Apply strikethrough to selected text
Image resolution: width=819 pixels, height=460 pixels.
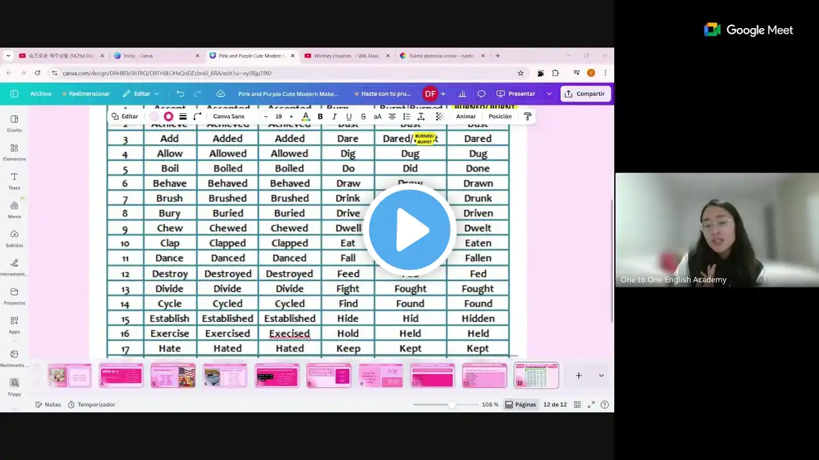(363, 116)
